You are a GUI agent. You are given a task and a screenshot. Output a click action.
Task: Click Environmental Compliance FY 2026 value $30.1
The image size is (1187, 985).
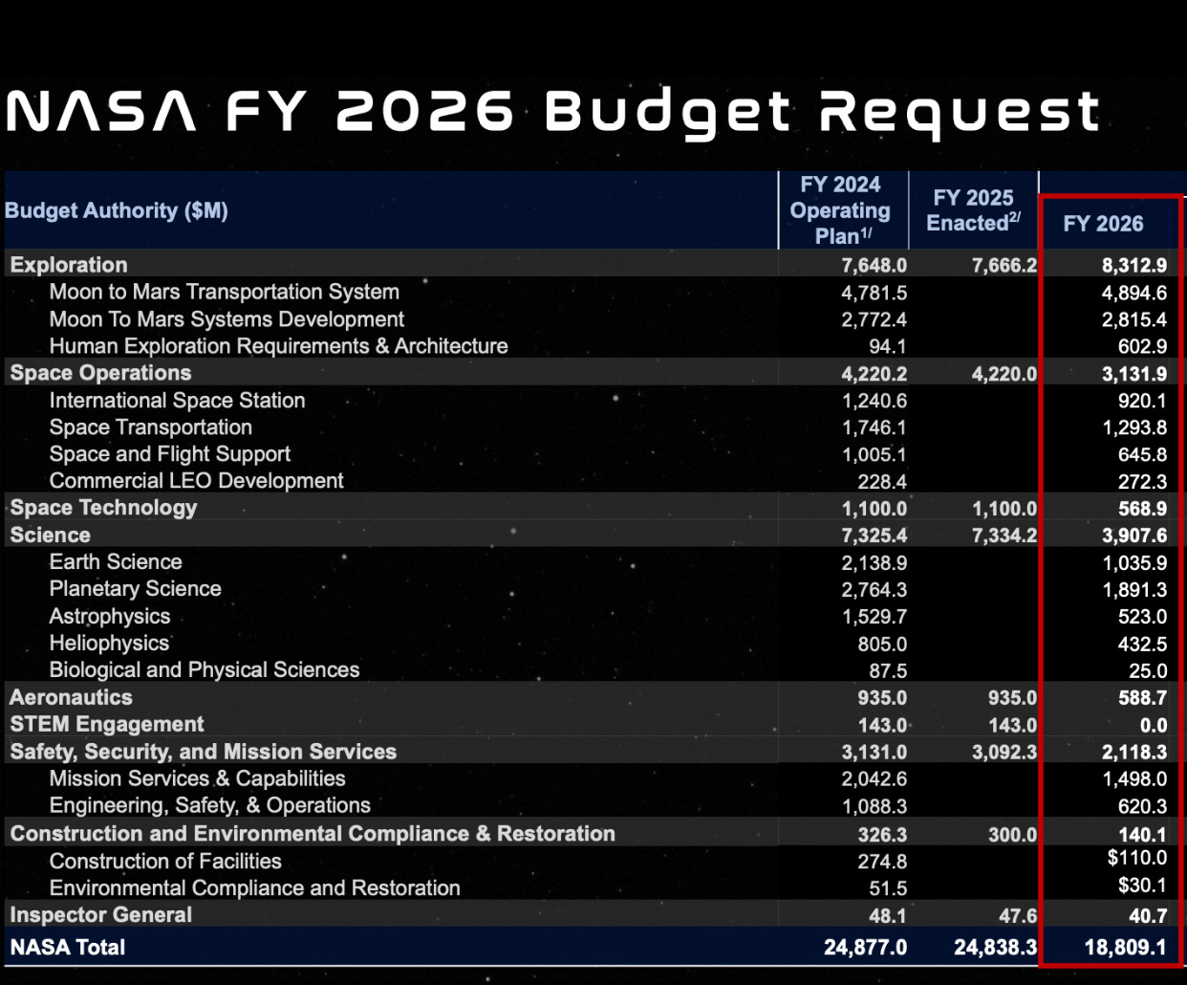click(x=1142, y=886)
